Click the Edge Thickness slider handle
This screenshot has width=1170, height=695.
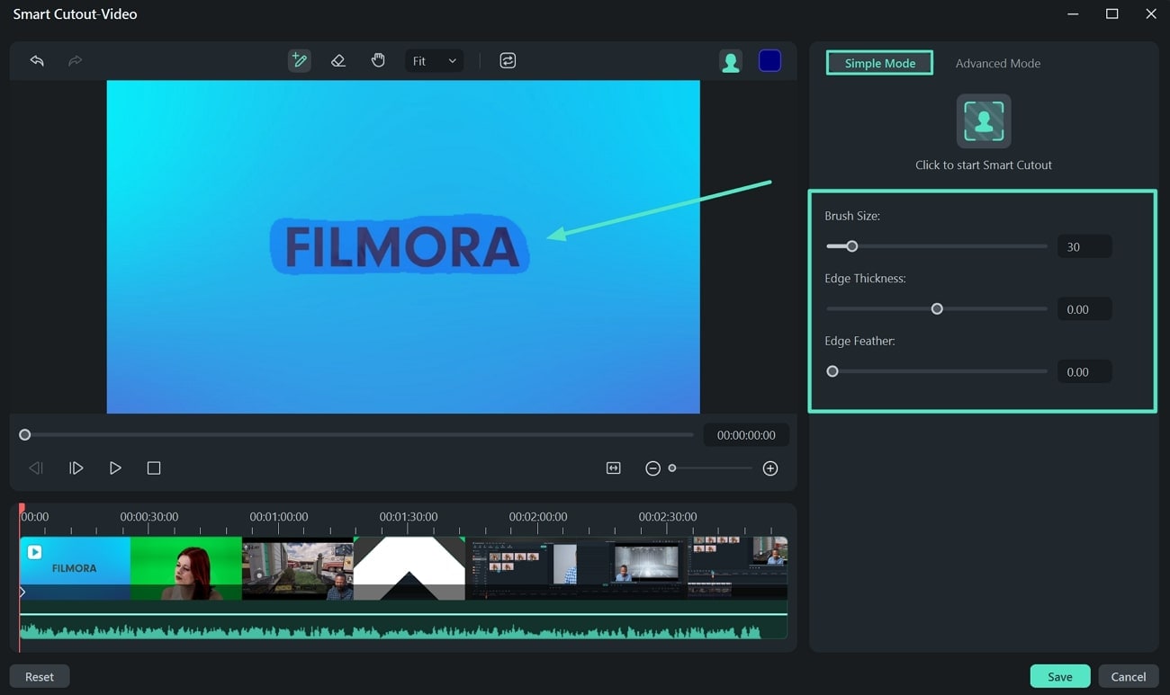[937, 308]
